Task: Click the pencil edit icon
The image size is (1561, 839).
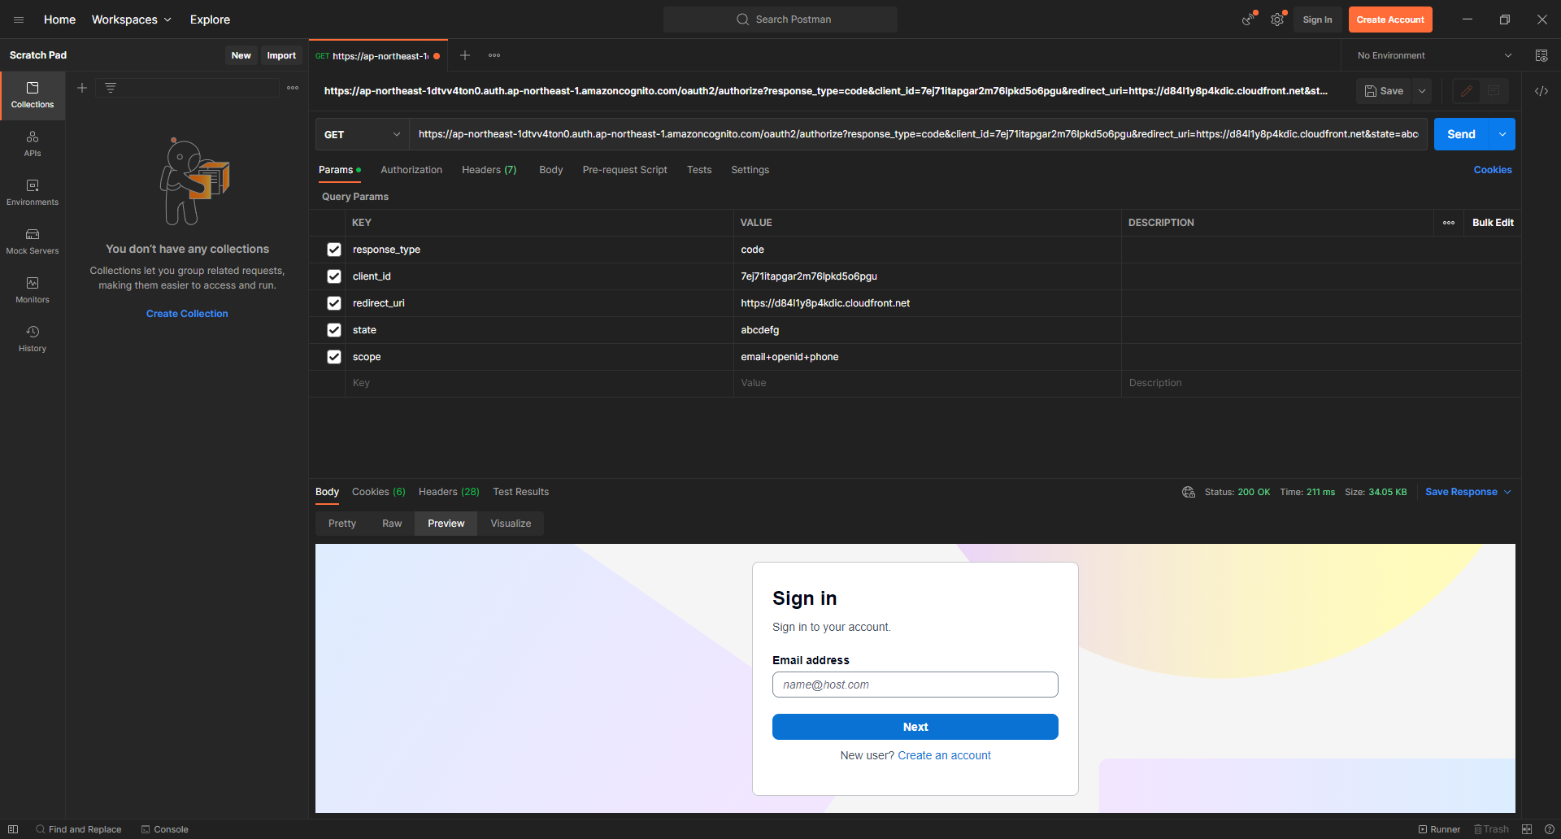Action: tap(1467, 91)
